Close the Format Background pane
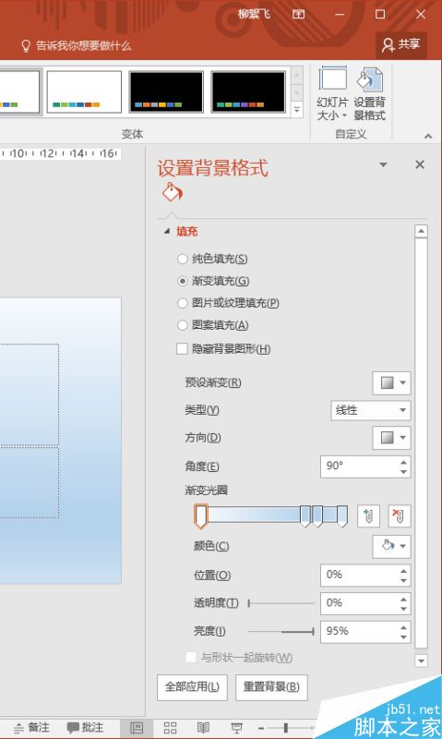This screenshot has height=739, width=442. coord(420,164)
